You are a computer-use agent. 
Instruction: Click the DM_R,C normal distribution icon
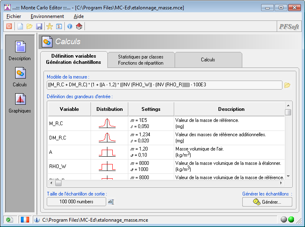pos(107,137)
